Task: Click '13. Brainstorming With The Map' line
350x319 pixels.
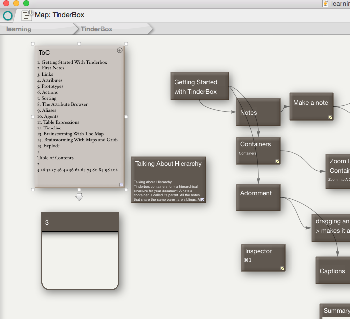Action: tap(70, 134)
